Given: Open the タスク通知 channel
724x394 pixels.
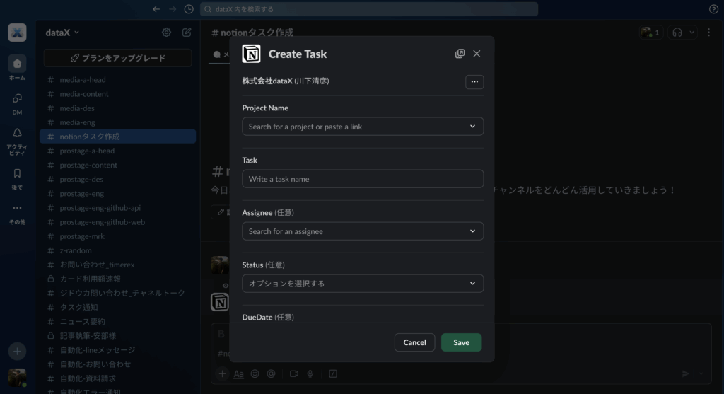Looking at the screenshot, I should pyautogui.click(x=118, y=307).
